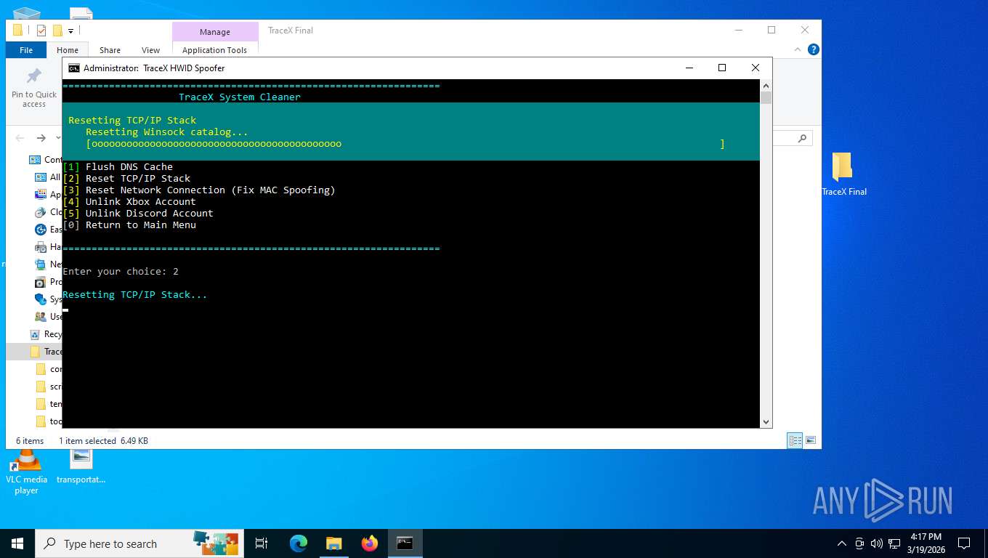Open the taskbar clock and calendar
This screenshot has width=988, height=558.
926,543
